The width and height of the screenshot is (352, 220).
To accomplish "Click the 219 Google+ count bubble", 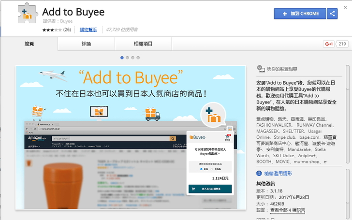I will 342,44.
